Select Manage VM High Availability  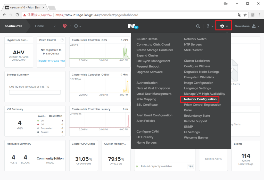point(204,94)
